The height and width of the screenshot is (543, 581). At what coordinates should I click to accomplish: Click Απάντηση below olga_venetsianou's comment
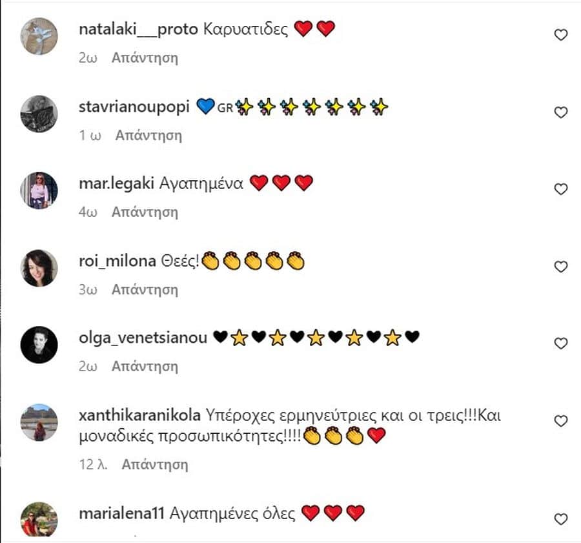tap(145, 366)
